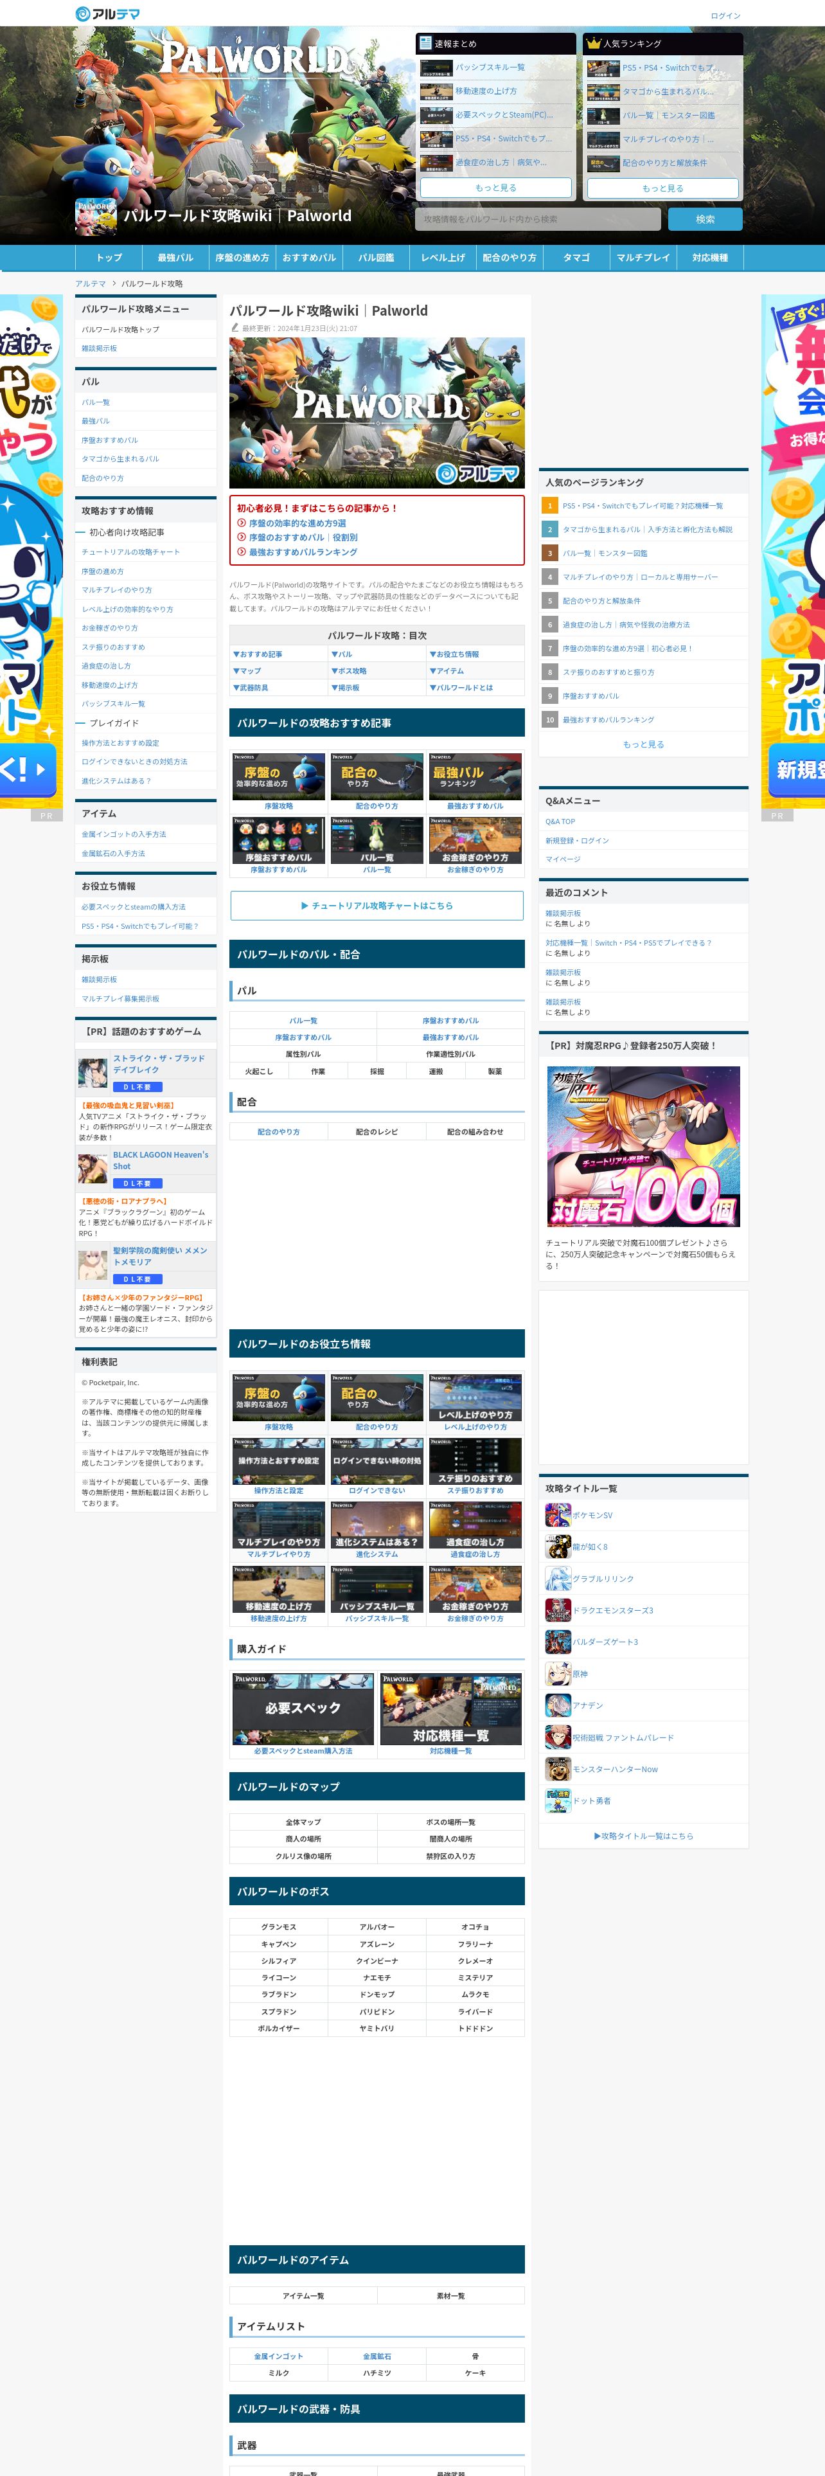
Task: Open トップ nav tab
Action: point(109,258)
